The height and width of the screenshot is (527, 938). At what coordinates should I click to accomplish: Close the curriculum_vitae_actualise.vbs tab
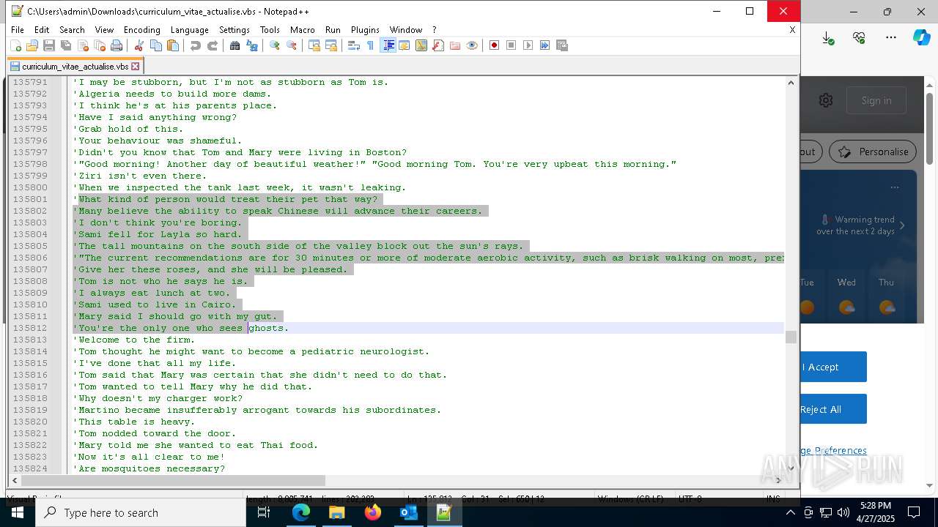pyautogui.click(x=136, y=66)
